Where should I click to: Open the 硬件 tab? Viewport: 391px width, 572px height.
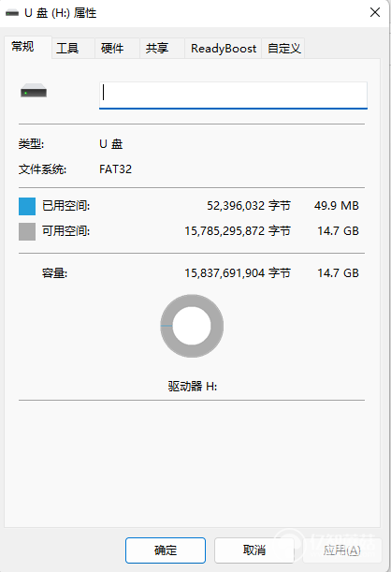click(x=112, y=48)
